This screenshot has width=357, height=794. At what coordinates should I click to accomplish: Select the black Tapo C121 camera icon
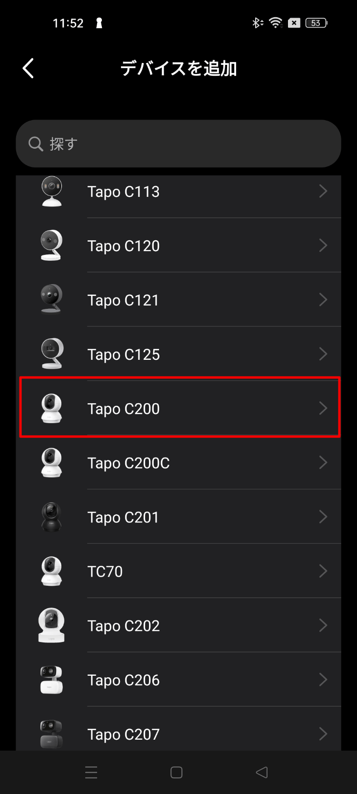click(x=51, y=300)
